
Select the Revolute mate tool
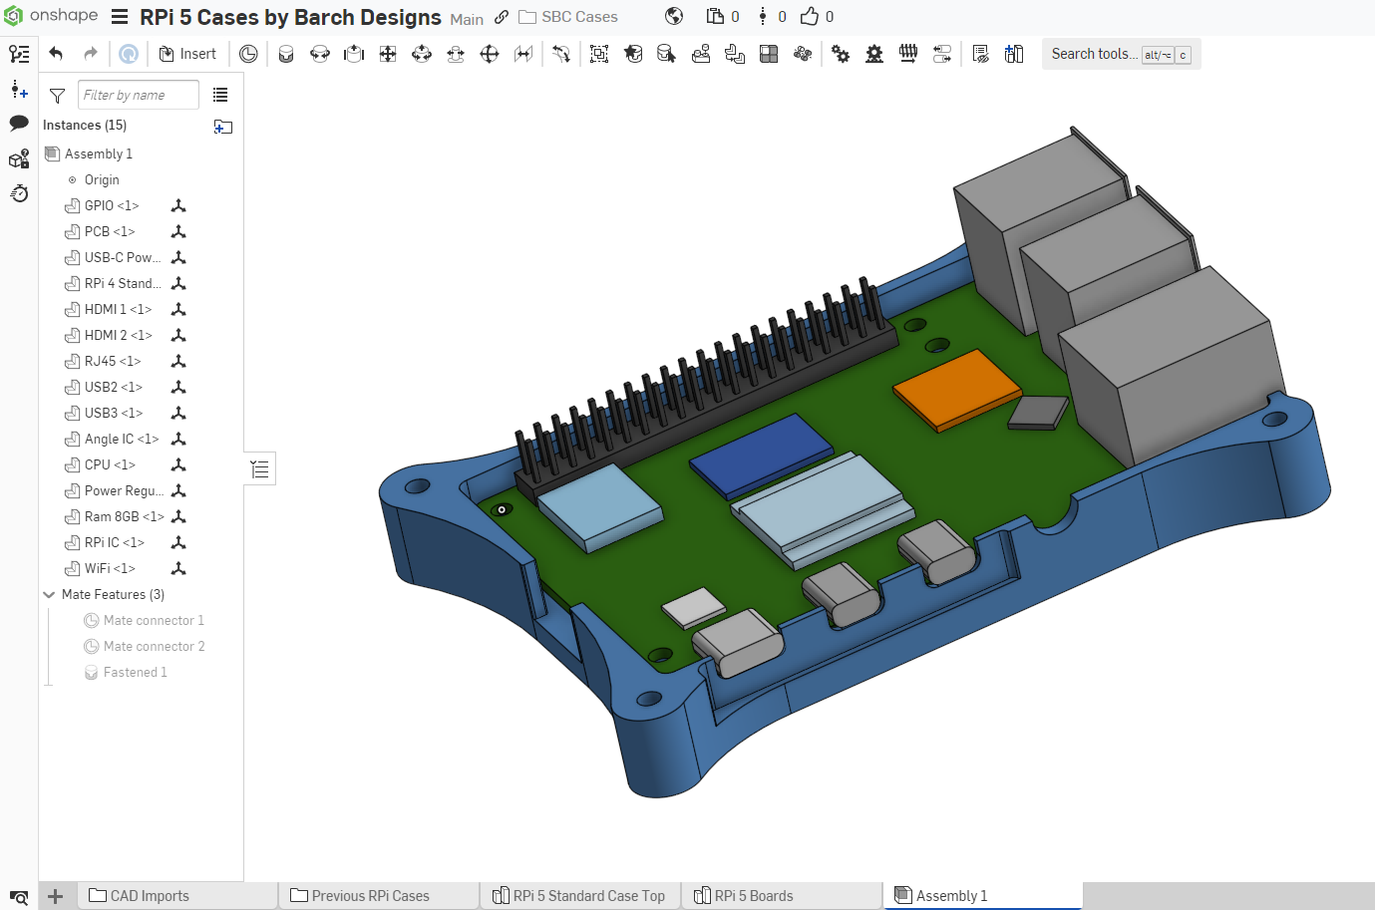320,54
